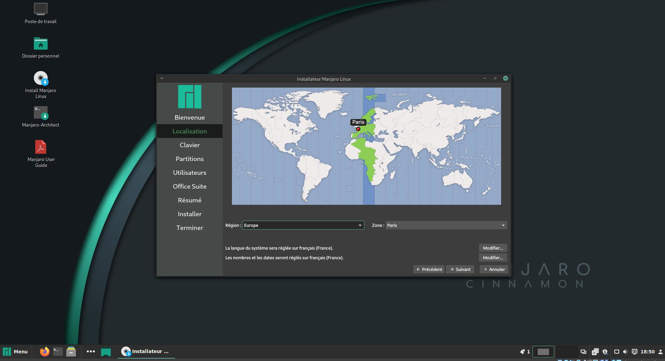Open the file manager from the taskbar

click(71, 352)
